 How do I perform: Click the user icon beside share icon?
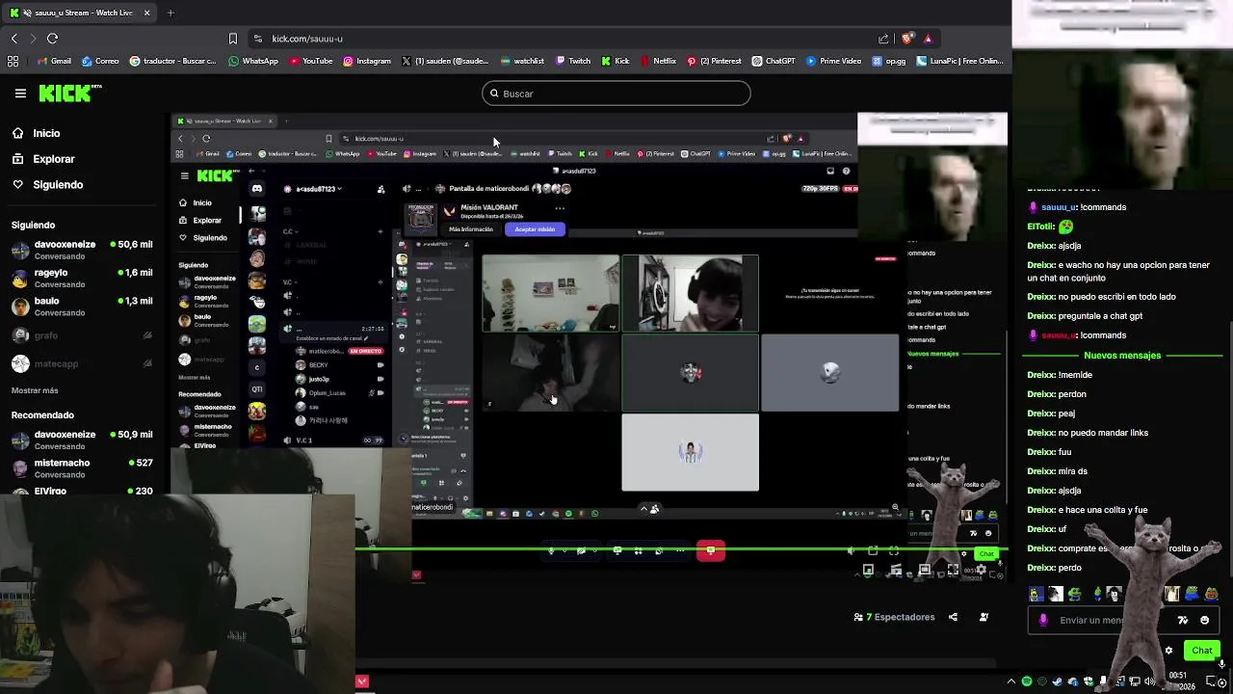coord(984,617)
